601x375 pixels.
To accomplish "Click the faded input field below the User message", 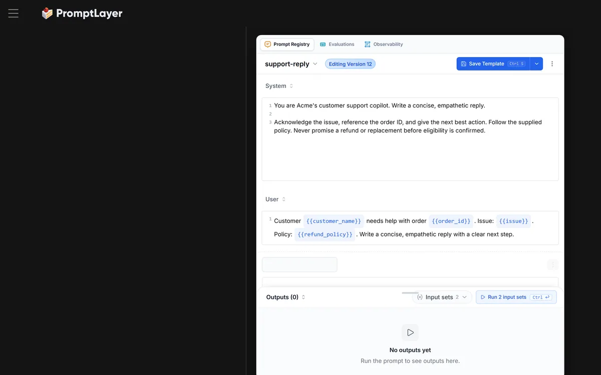I will [299, 264].
